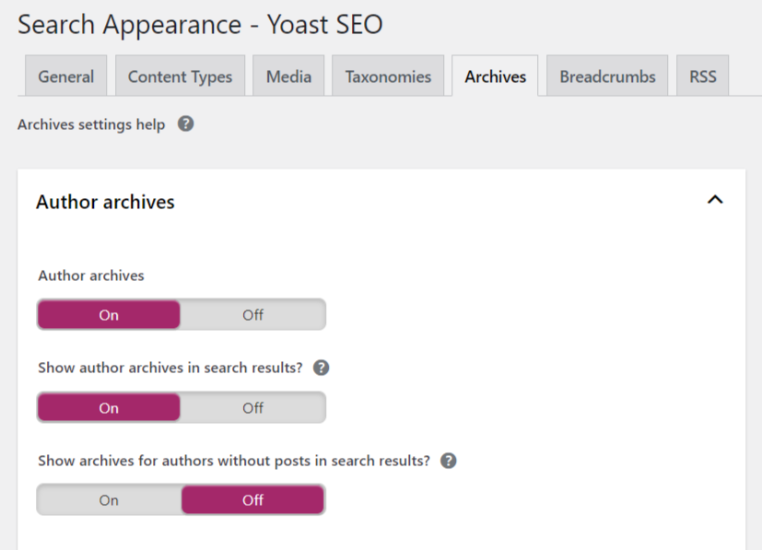Click the Archives settings help text

pos(91,124)
